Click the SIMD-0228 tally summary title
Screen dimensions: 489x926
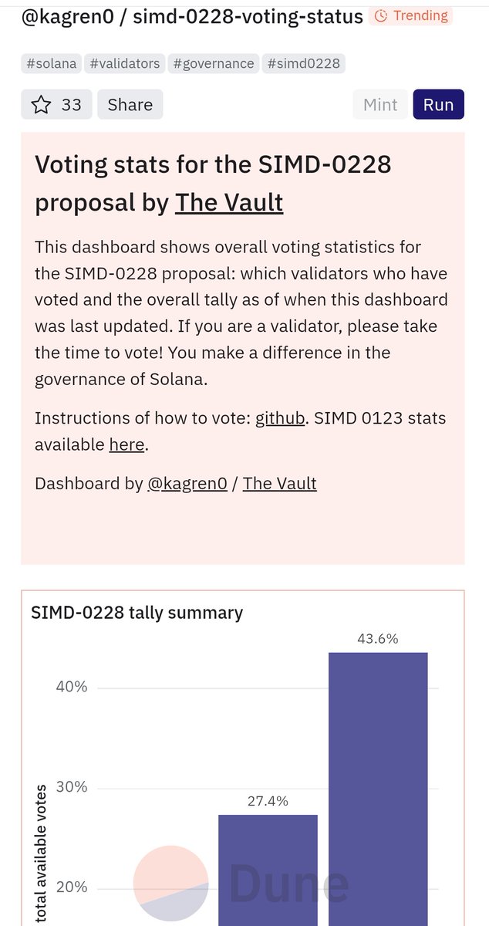[137, 613]
